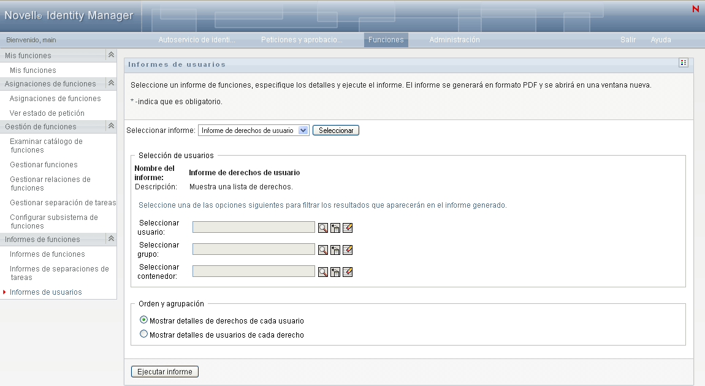705x386 pixels.
Task: Click the 'Bienvenido, main' greeting text
Action: [31, 40]
